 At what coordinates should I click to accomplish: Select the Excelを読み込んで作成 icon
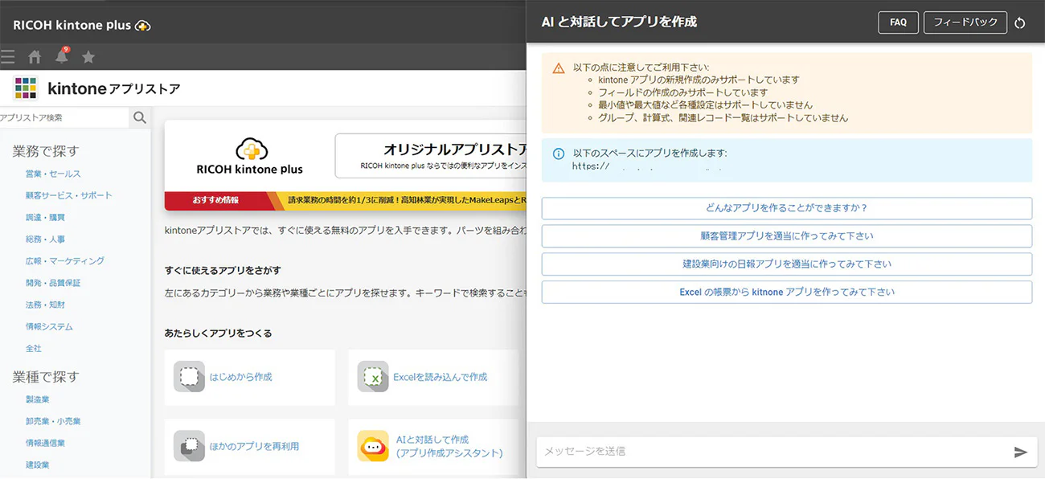tap(373, 377)
